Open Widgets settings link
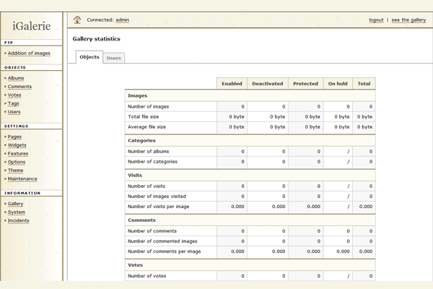The width and height of the screenshot is (433, 289). pos(17,145)
